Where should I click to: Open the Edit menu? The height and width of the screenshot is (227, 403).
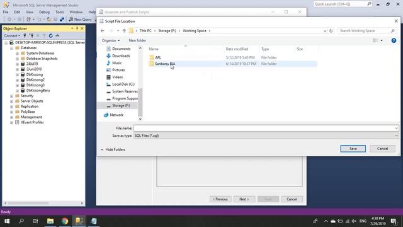point(17,12)
